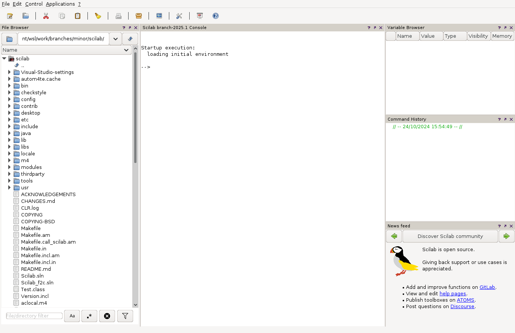Image resolution: width=515 pixels, height=333 pixels.
Task: Toggle case sensitive Aa filter button
Action: pos(72,316)
